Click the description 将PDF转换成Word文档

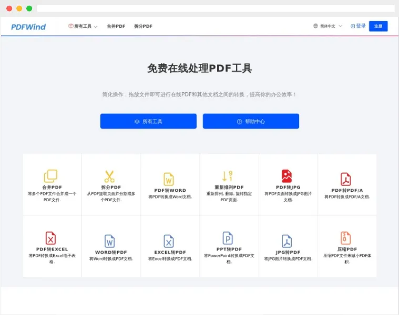170,197
